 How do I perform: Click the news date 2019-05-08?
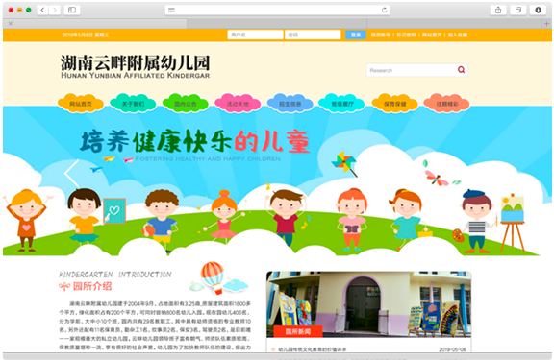453,349
